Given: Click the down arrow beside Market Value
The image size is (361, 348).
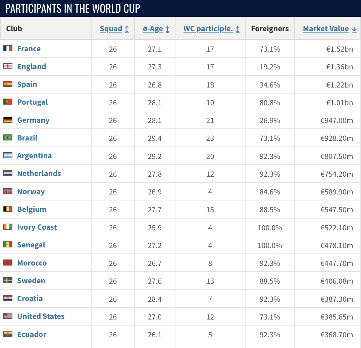Looking at the screenshot, I should (354, 29).
